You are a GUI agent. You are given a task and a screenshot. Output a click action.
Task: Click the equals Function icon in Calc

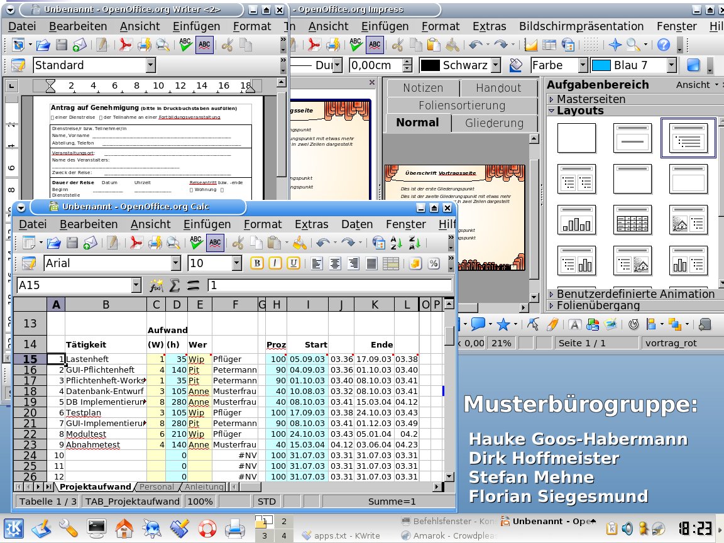click(x=193, y=286)
